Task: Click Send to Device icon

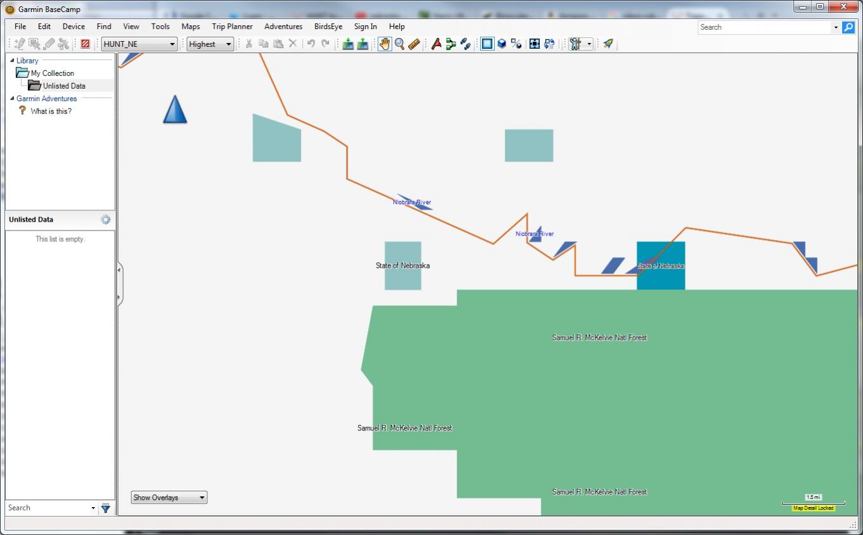Action: point(348,44)
